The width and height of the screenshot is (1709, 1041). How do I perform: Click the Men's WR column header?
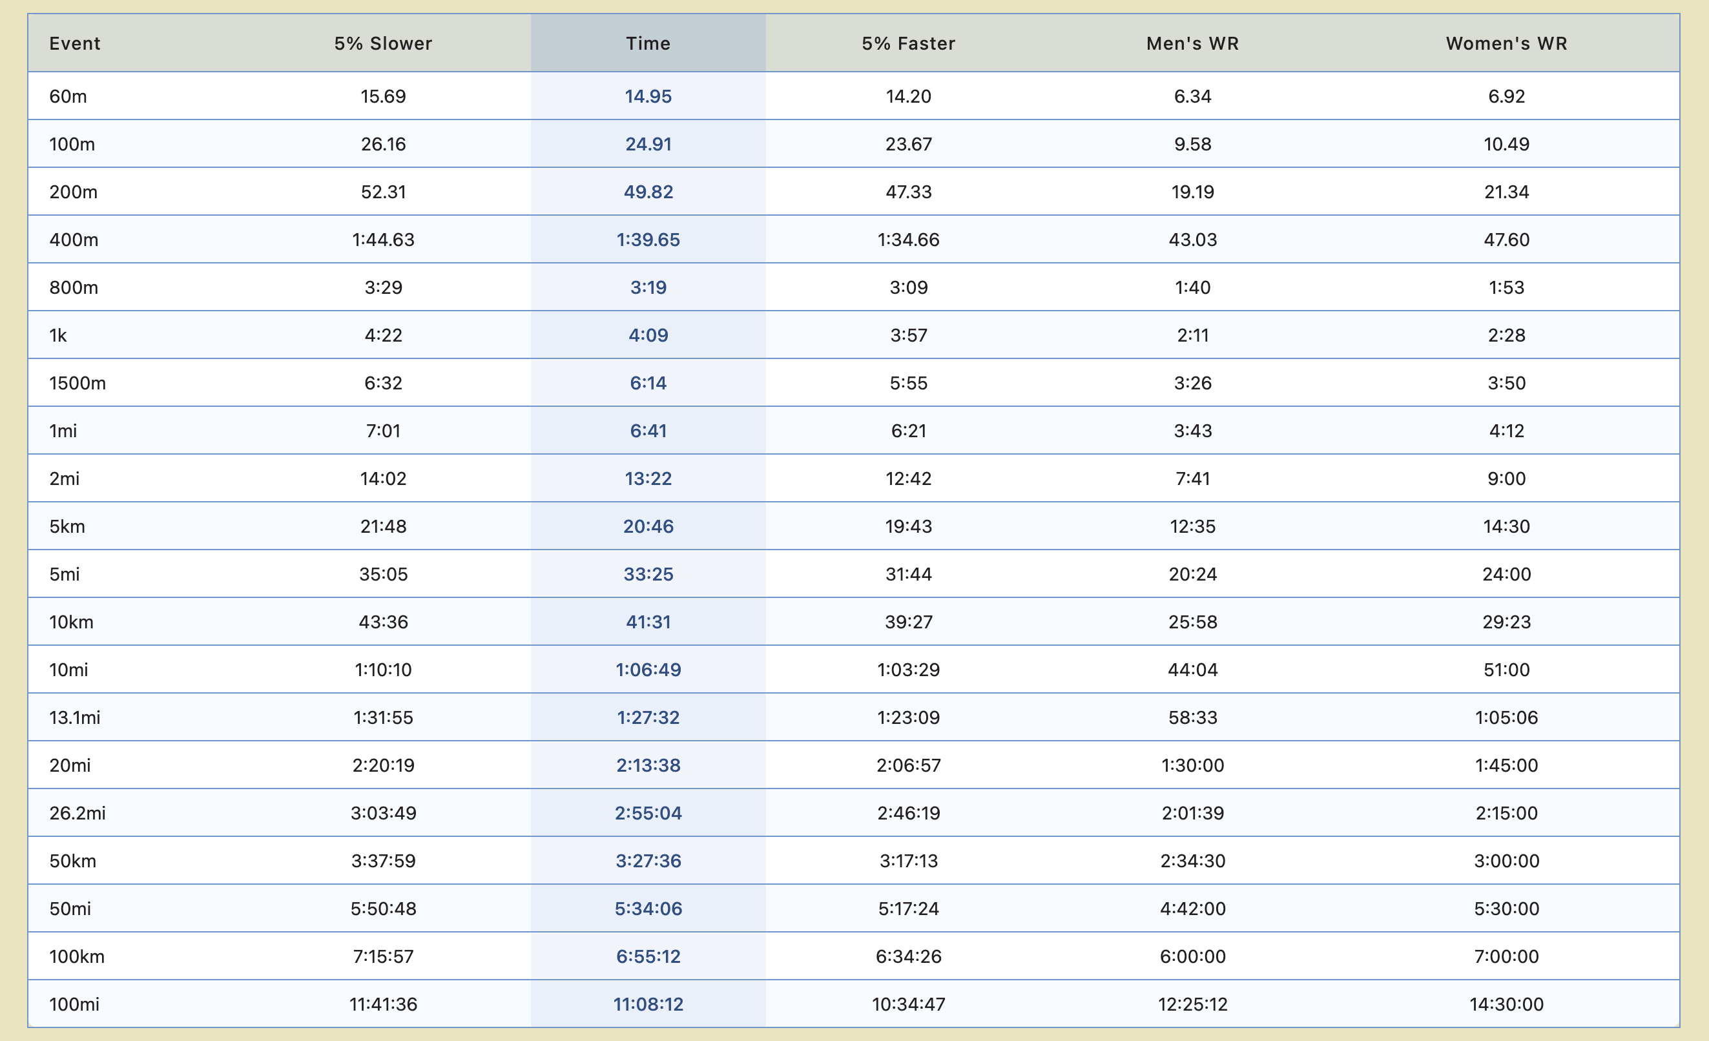click(1192, 43)
